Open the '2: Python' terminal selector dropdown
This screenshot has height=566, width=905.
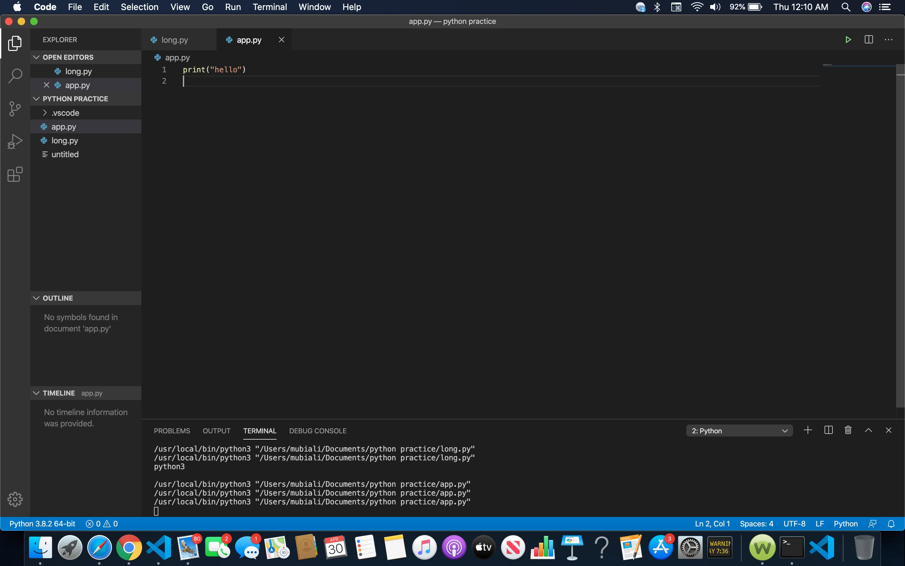[739, 430]
